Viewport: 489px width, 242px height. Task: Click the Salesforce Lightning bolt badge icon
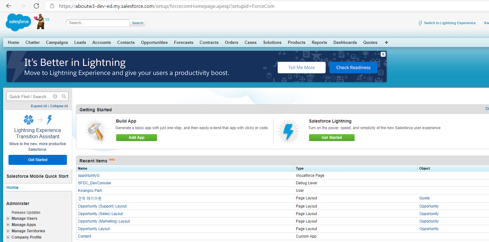288,131
